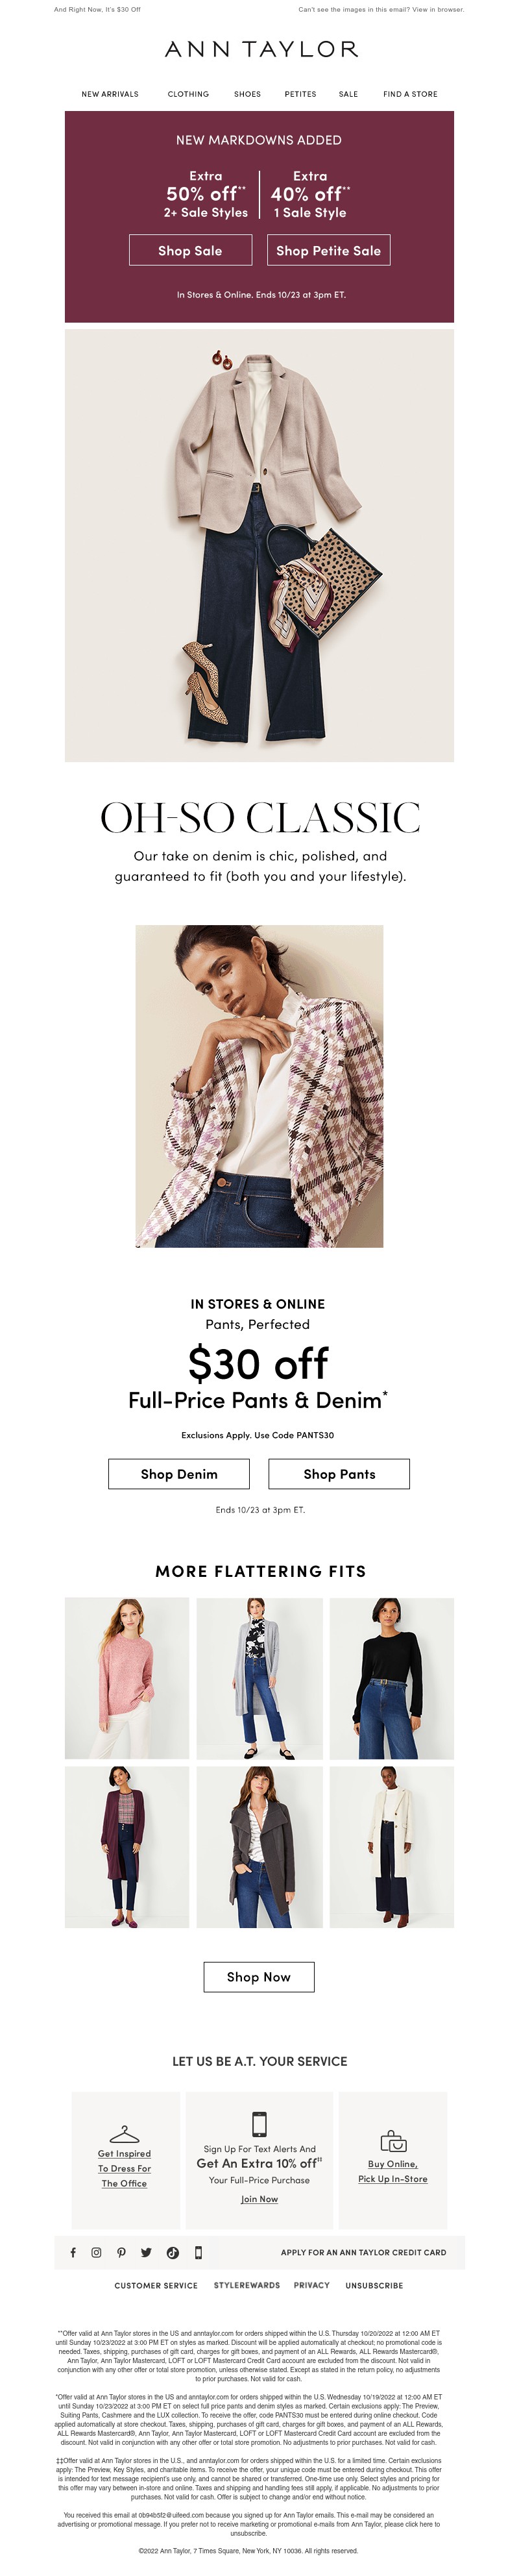
Task: Click the Shop Sale button
Action: click(x=190, y=250)
